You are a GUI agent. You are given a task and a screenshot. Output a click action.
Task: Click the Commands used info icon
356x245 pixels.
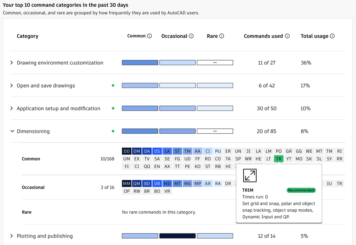(x=287, y=36)
